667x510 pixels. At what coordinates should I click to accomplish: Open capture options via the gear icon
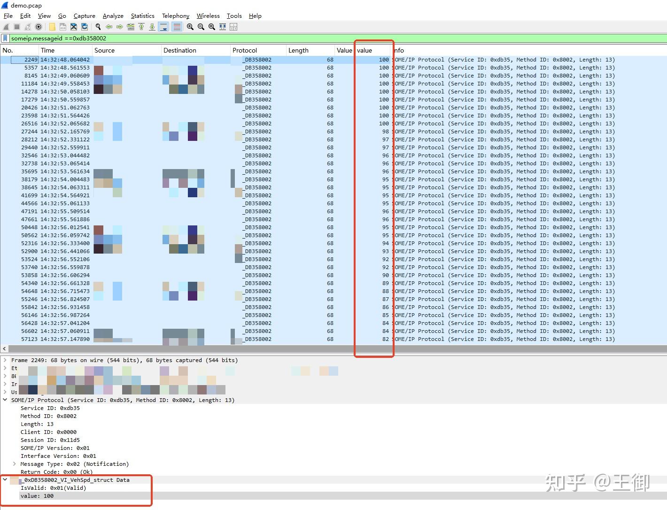click(39, 27)
